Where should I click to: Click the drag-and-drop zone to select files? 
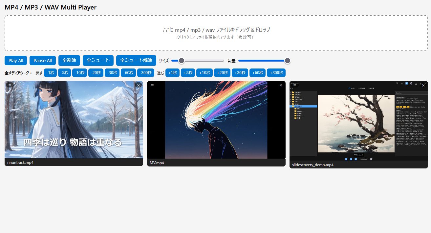pyautogui.click(x=215, y=33)
